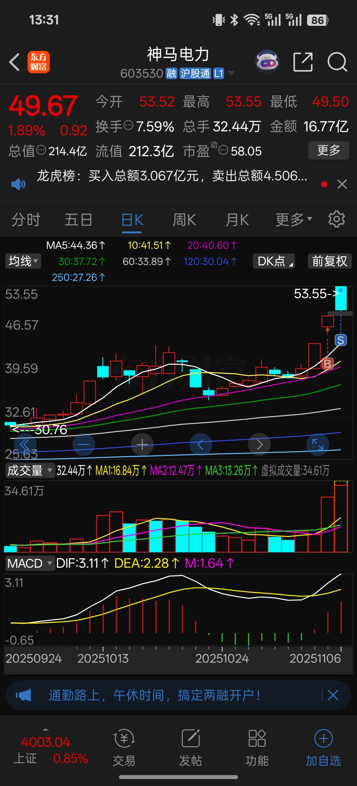Image resolution: width=357 pixels, height=786 pixels.
Task: Move chart right one candle
Action: point(259,444)
